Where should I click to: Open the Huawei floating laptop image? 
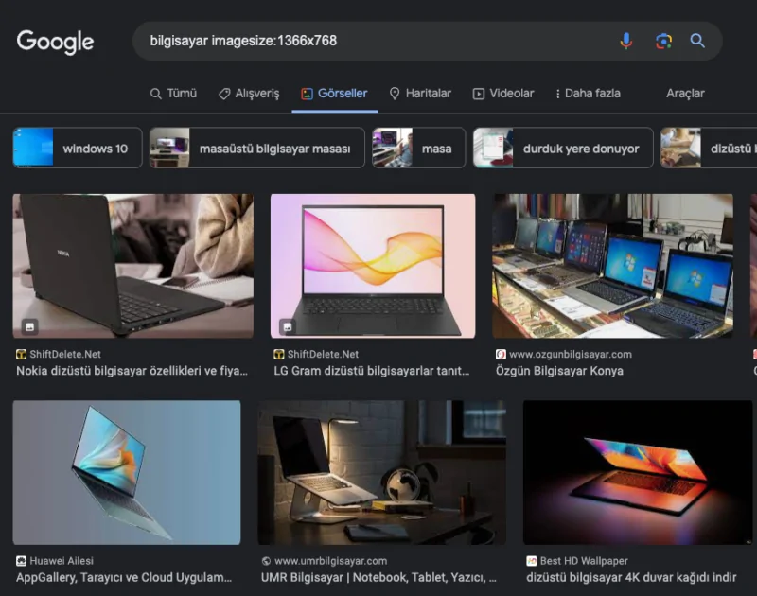tap(127, 472)
